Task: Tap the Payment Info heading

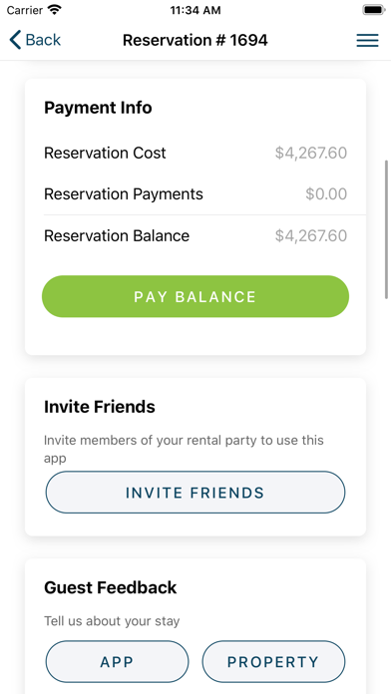Action: [98, 108]
